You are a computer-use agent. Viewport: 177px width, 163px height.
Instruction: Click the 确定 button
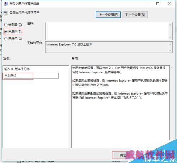[x=123, y=155]
